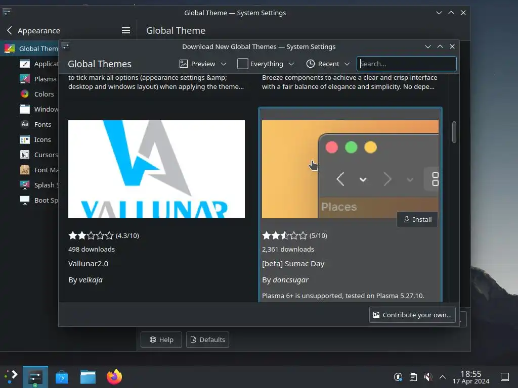518x388 pixels.
Task: Click the Sumac Day star rating
Action: tap(285, 235)
